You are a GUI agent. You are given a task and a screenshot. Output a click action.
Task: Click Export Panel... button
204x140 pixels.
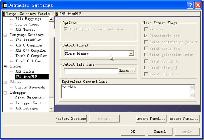point(184,118)
